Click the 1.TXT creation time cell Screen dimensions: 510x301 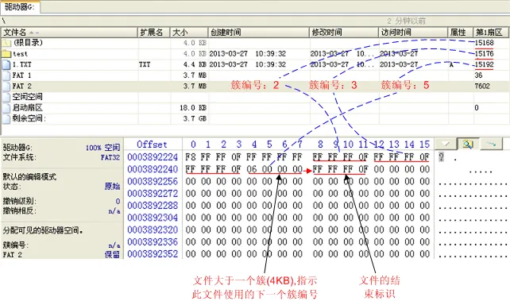(248, 64)
